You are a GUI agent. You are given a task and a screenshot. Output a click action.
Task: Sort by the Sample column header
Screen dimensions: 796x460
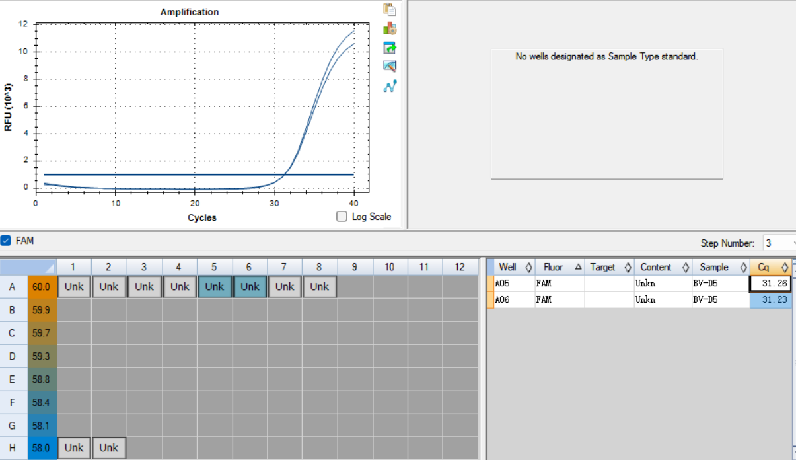[x=720, y=267]
